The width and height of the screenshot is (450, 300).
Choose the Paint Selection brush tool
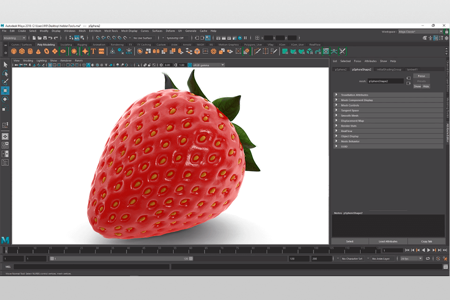[x=5, y=82]
